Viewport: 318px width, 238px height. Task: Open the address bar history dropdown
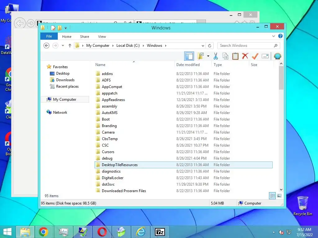click(203, 46)
